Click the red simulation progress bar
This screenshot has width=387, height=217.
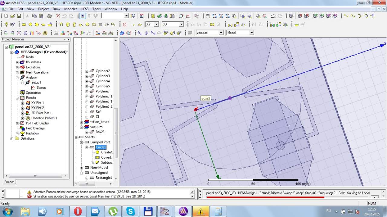pyautogui.click(x=265, y=197)
